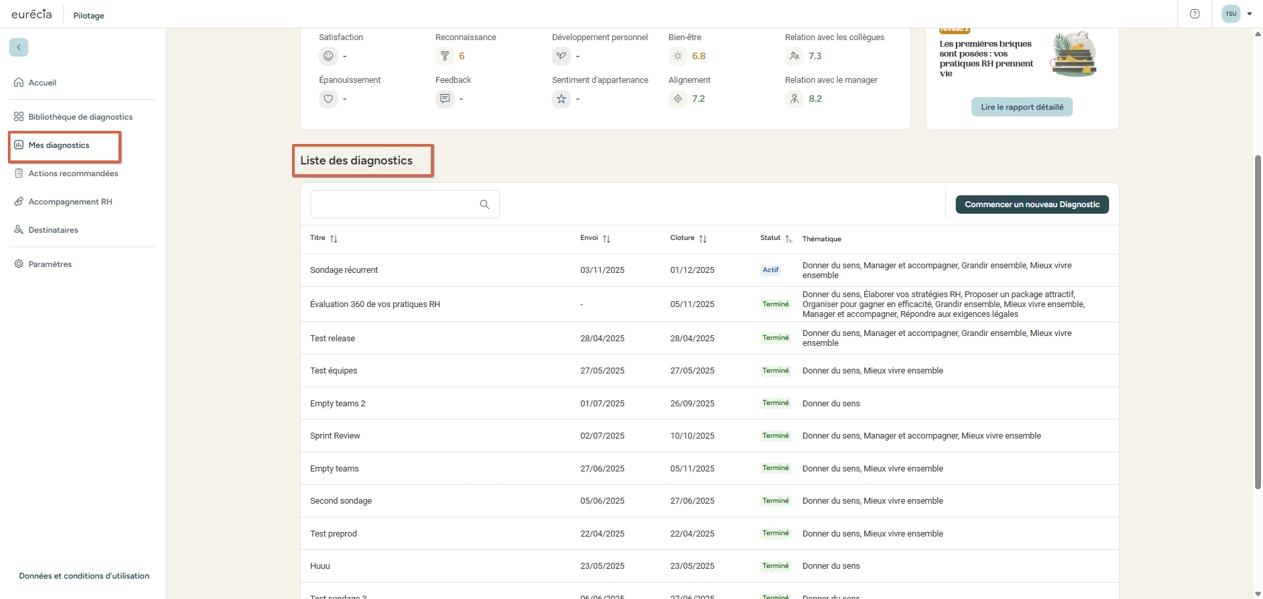Click the Reconnaissance trophy icon
Image resolution: width=1263 pixels, height=599 pixels.
click(445, 56)
